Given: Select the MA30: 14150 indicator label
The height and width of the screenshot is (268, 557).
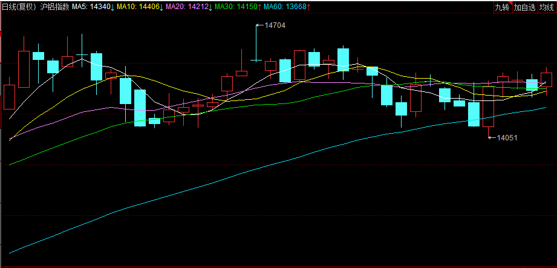Looking at the screenshot, I should (238, 7).
